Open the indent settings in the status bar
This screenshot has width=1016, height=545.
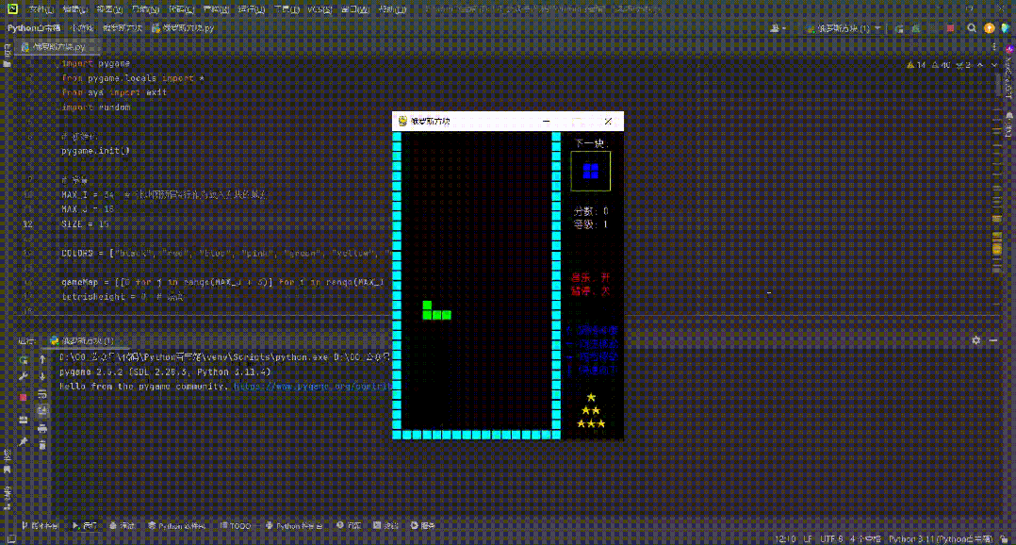tap(865, 539)
